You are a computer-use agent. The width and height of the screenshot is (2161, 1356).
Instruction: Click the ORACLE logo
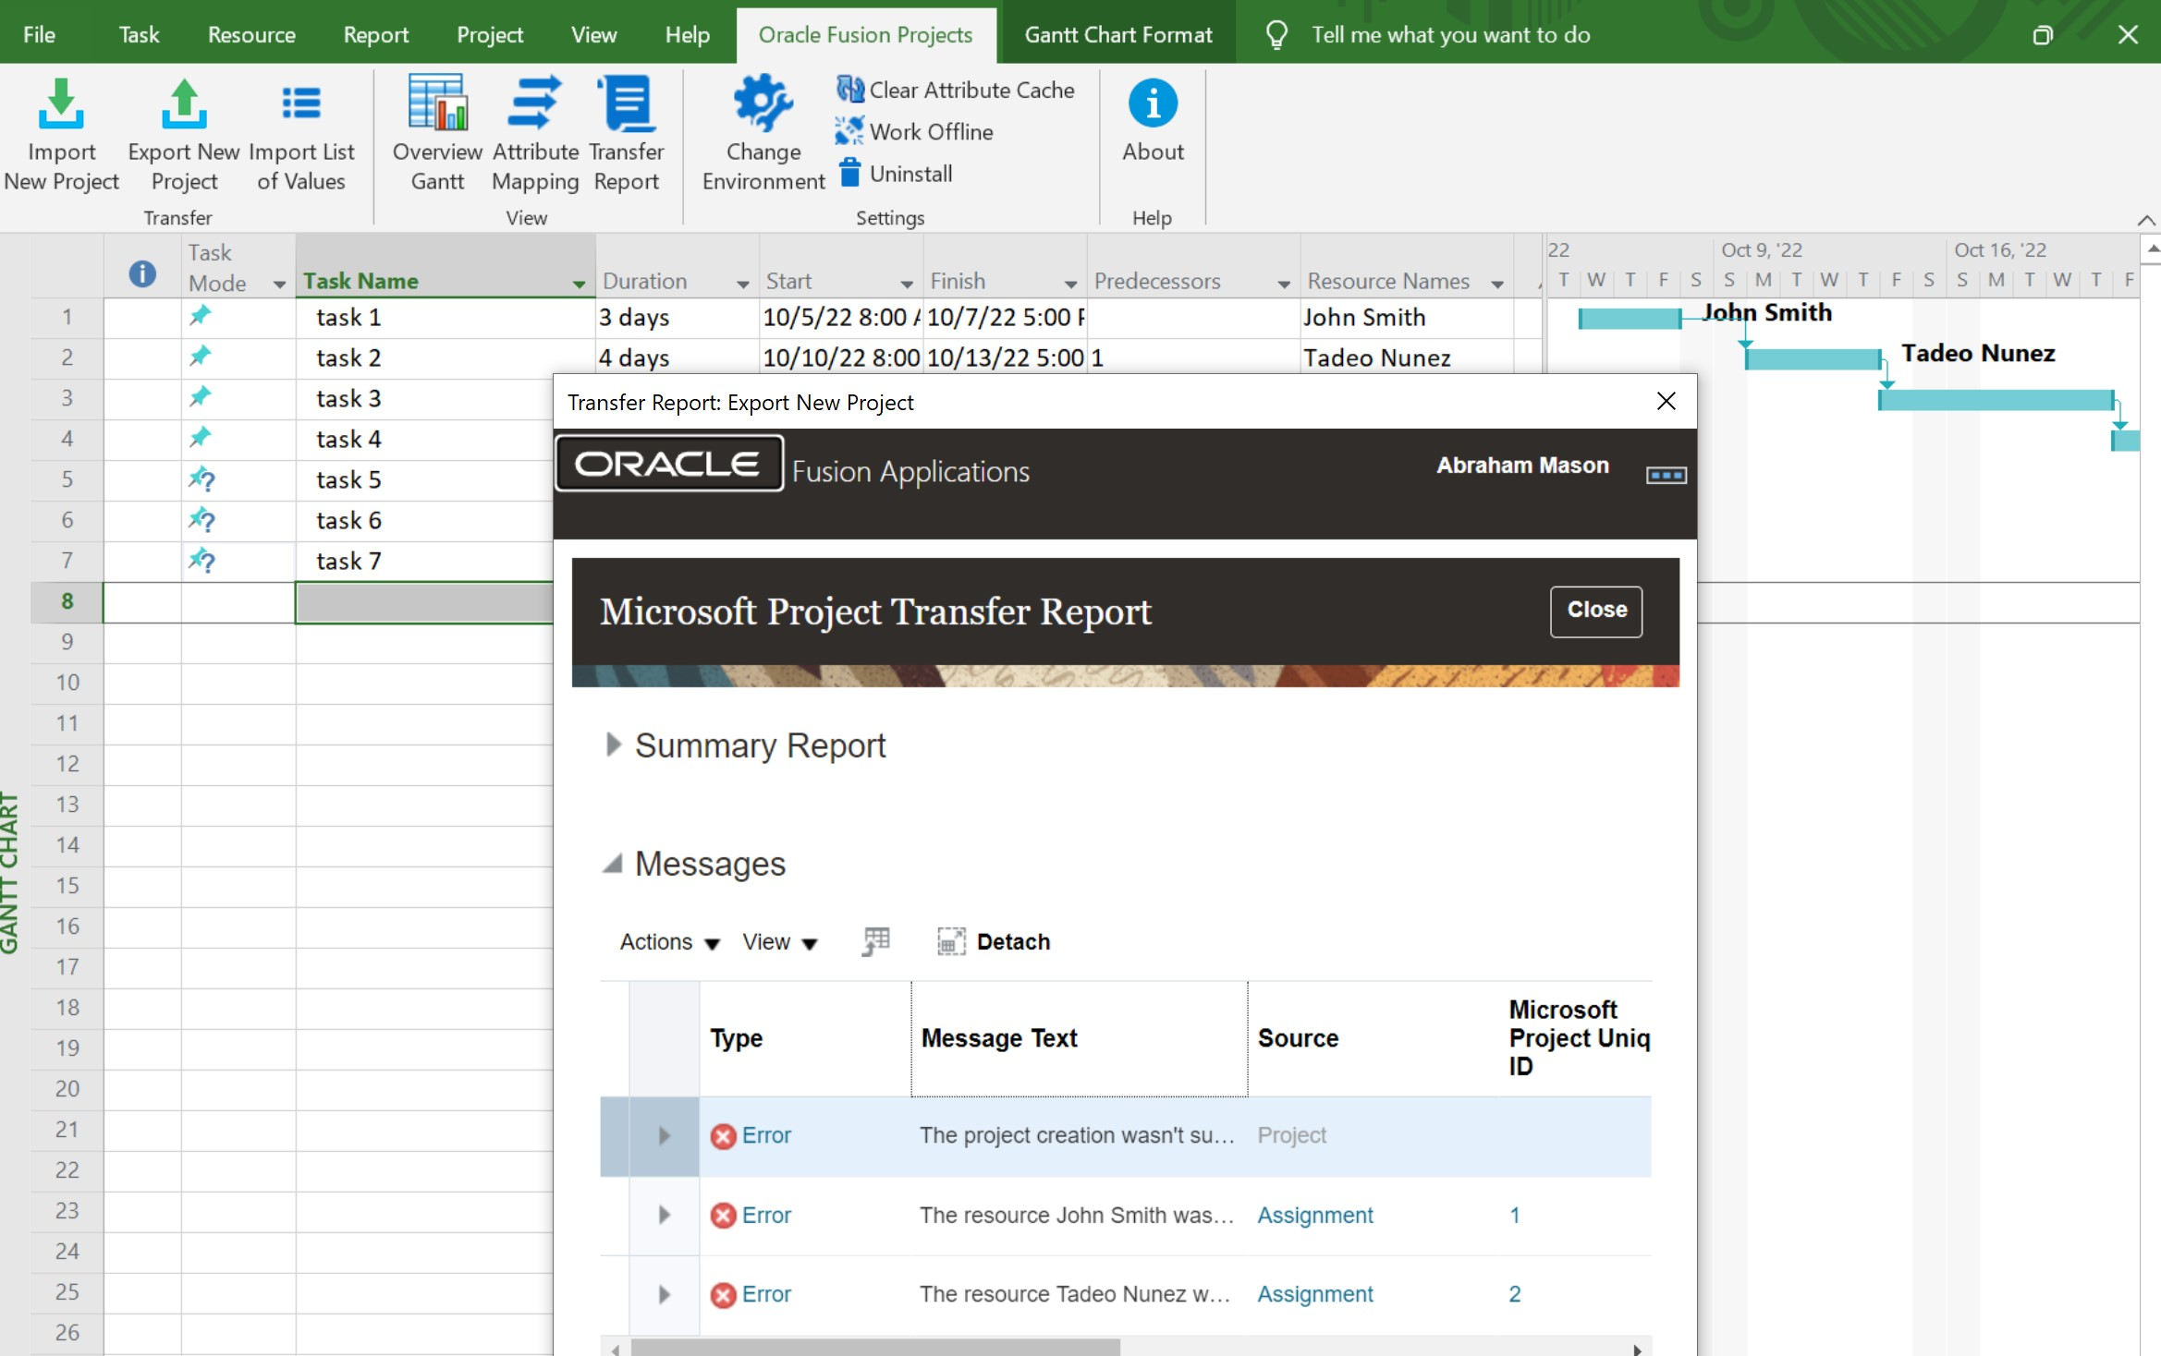click(x=669, y=464)
